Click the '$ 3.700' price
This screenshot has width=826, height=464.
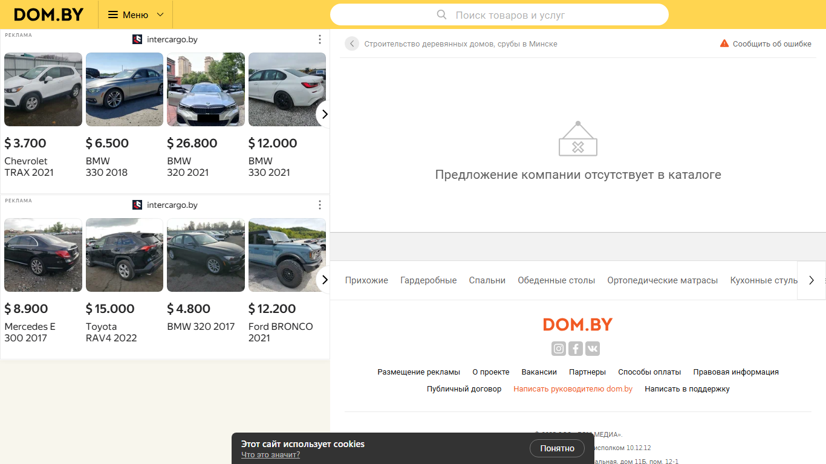click(25, 143)
